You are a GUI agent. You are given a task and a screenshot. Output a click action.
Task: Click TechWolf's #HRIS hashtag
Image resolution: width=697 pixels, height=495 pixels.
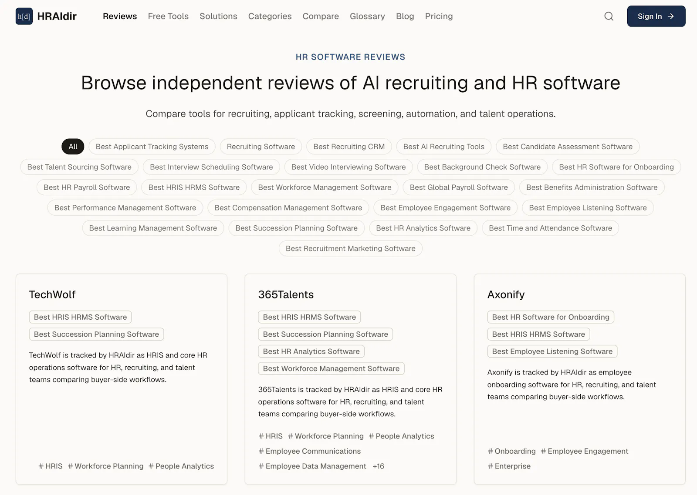click(x=51, y=466)
